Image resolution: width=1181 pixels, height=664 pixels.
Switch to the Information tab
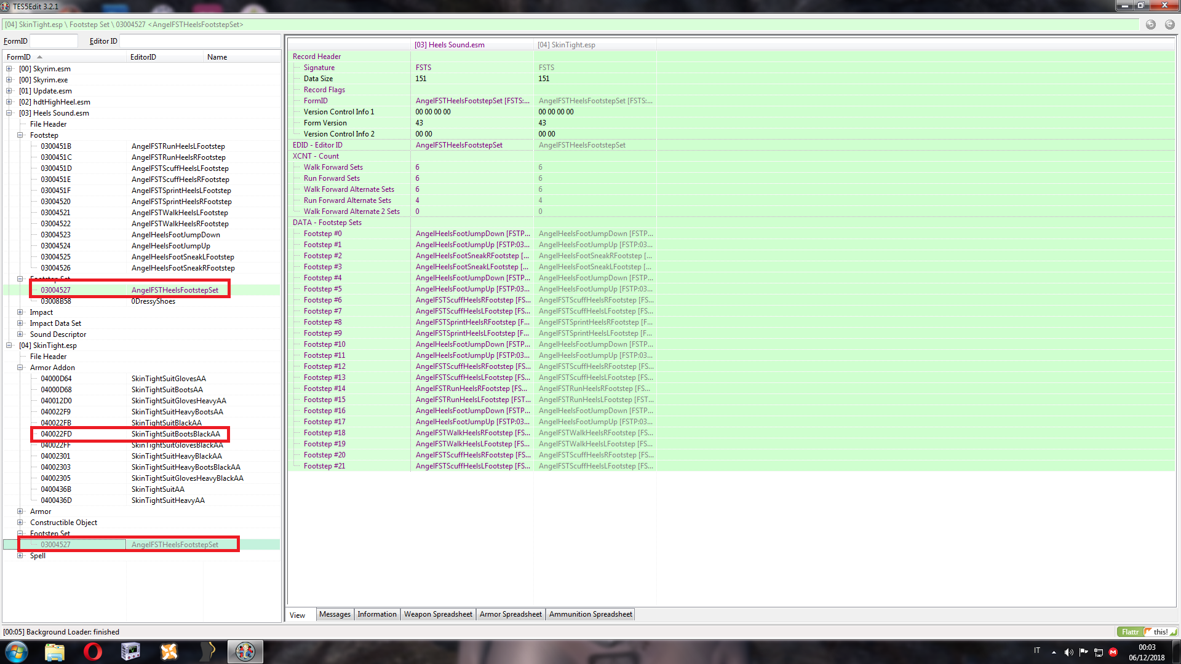[x=377, y=614]
